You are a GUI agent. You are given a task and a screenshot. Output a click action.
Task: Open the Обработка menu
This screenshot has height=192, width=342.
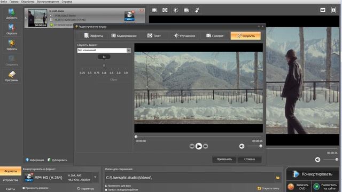coord(27,2)
